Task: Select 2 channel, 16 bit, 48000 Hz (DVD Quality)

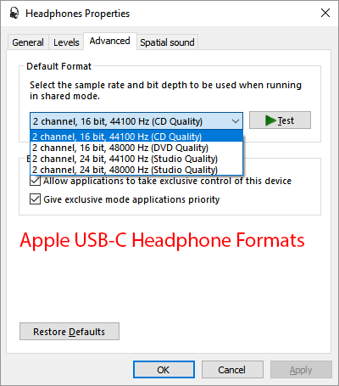Action: point(136,148)
